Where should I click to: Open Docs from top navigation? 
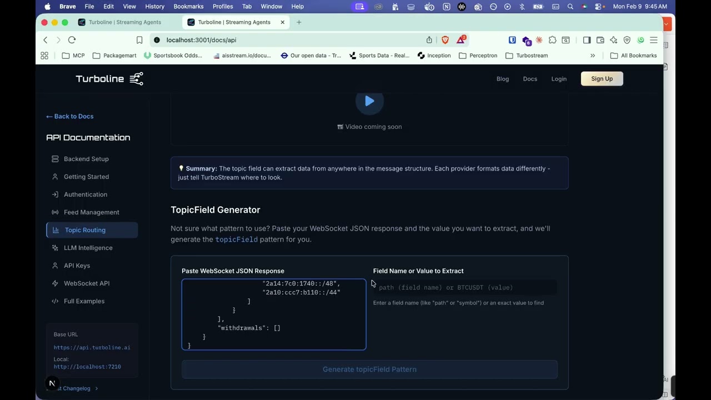click(530, 79)
